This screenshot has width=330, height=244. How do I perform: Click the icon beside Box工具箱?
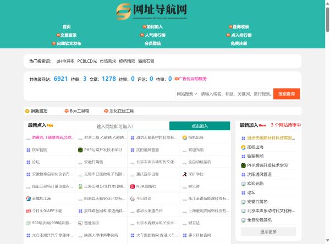pos(67,111)
